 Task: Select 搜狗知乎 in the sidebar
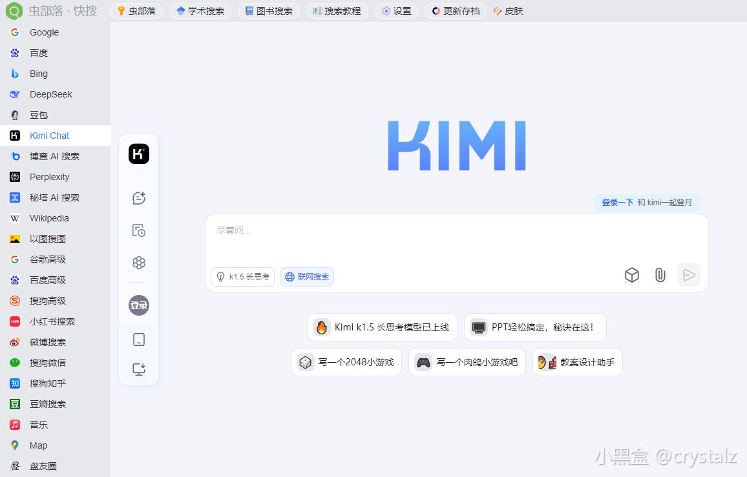(x=56, y=383)
